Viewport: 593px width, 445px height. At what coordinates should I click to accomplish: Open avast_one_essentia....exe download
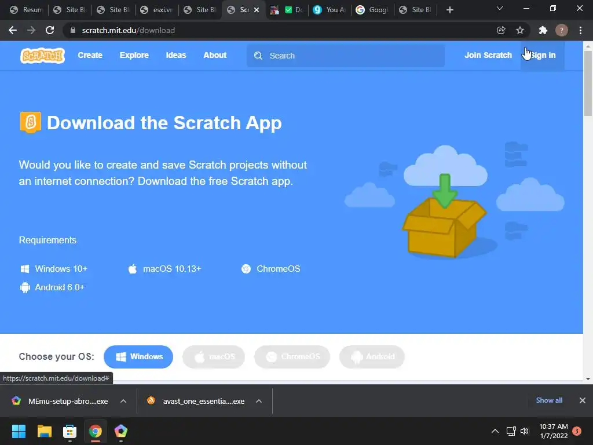pyautogui.click(x=197, y=401)
